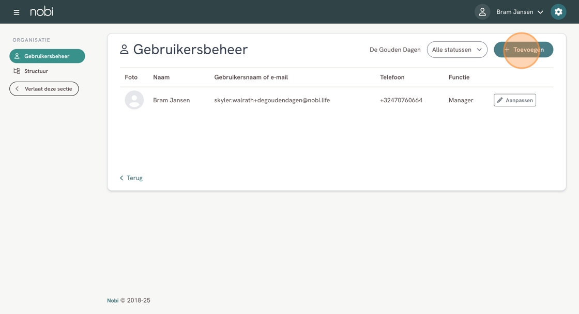Click the Structuur hierarchy icon
This screenshot has width=579, height=314.
(17, 71)
